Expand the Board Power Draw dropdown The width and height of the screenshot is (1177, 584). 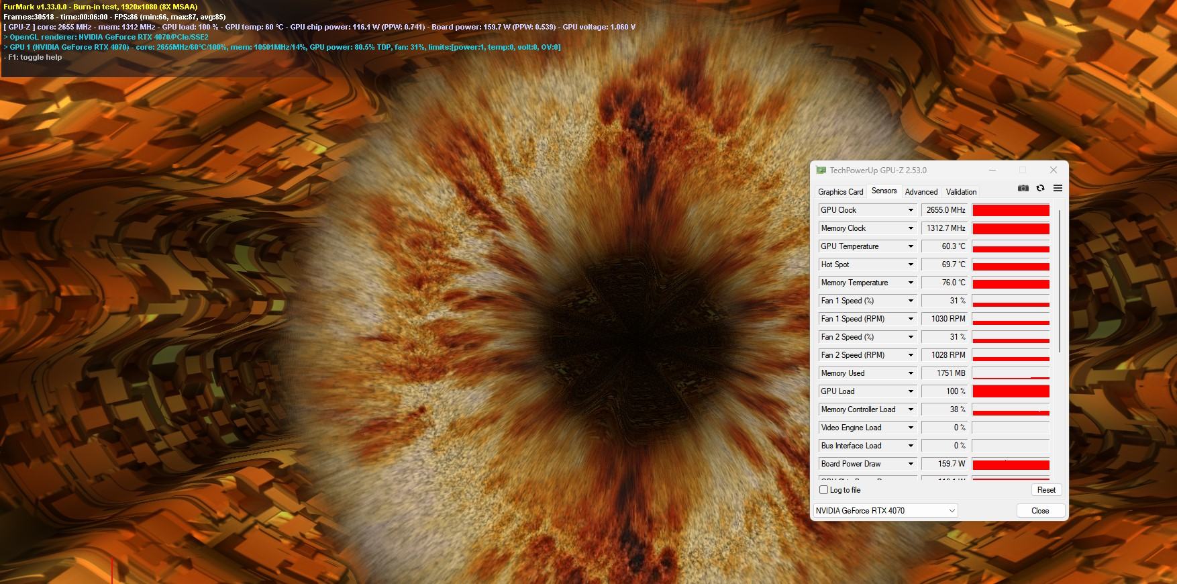(x=911, y=464)
